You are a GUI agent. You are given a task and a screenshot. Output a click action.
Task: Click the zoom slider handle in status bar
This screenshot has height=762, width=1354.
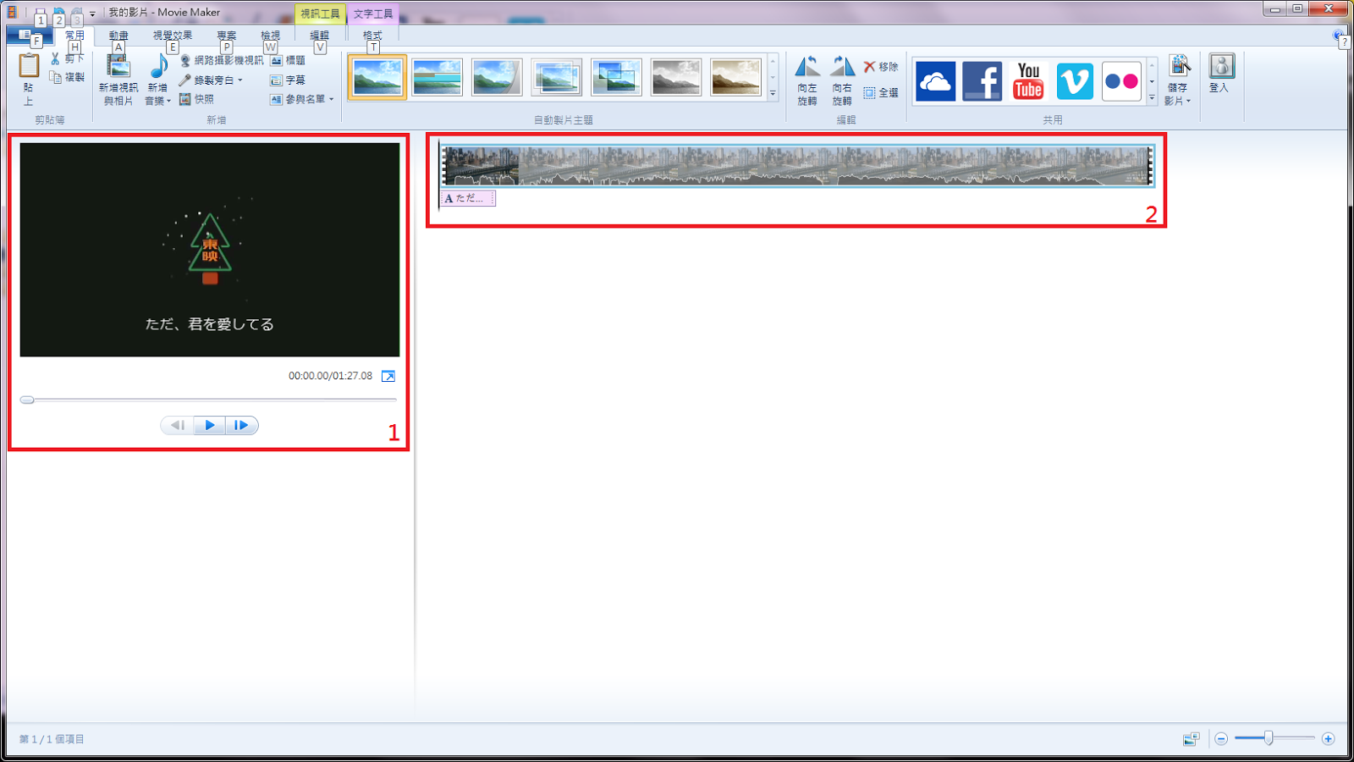(1269, 738)
